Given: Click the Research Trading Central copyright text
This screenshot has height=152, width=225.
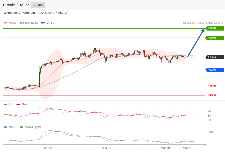Looking at the screenshot, I should pos(203,23).
